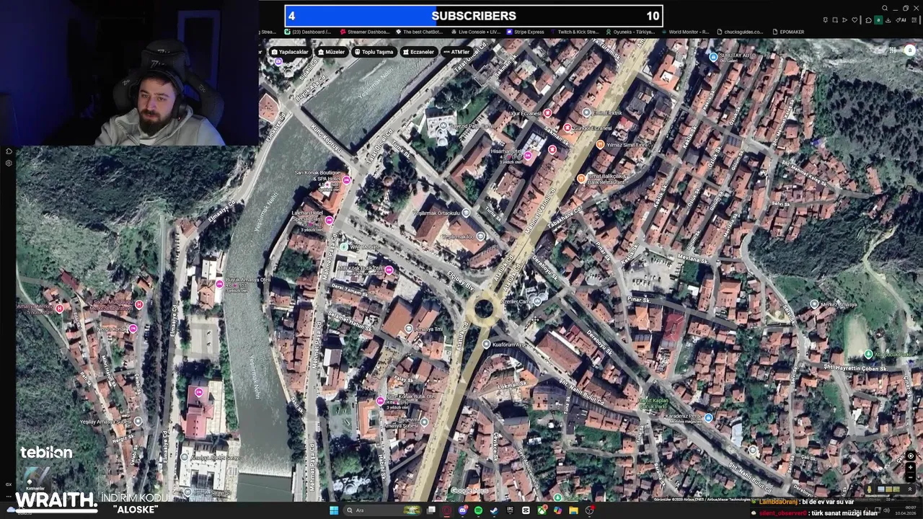Open the Stripe Express bookmark
The image size is (923, 519).
[526, 32]
